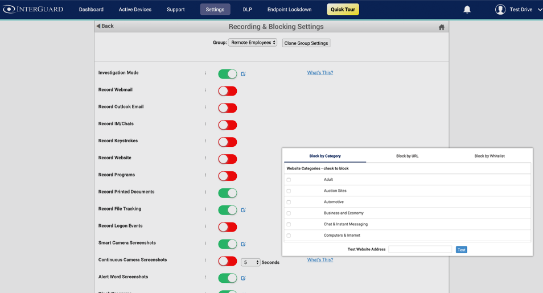
Task: Open Record File Tracking edit icon
Action: point(243,210)
